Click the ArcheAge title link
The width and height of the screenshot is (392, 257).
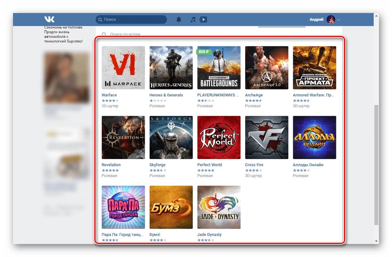tap(254, 95)
